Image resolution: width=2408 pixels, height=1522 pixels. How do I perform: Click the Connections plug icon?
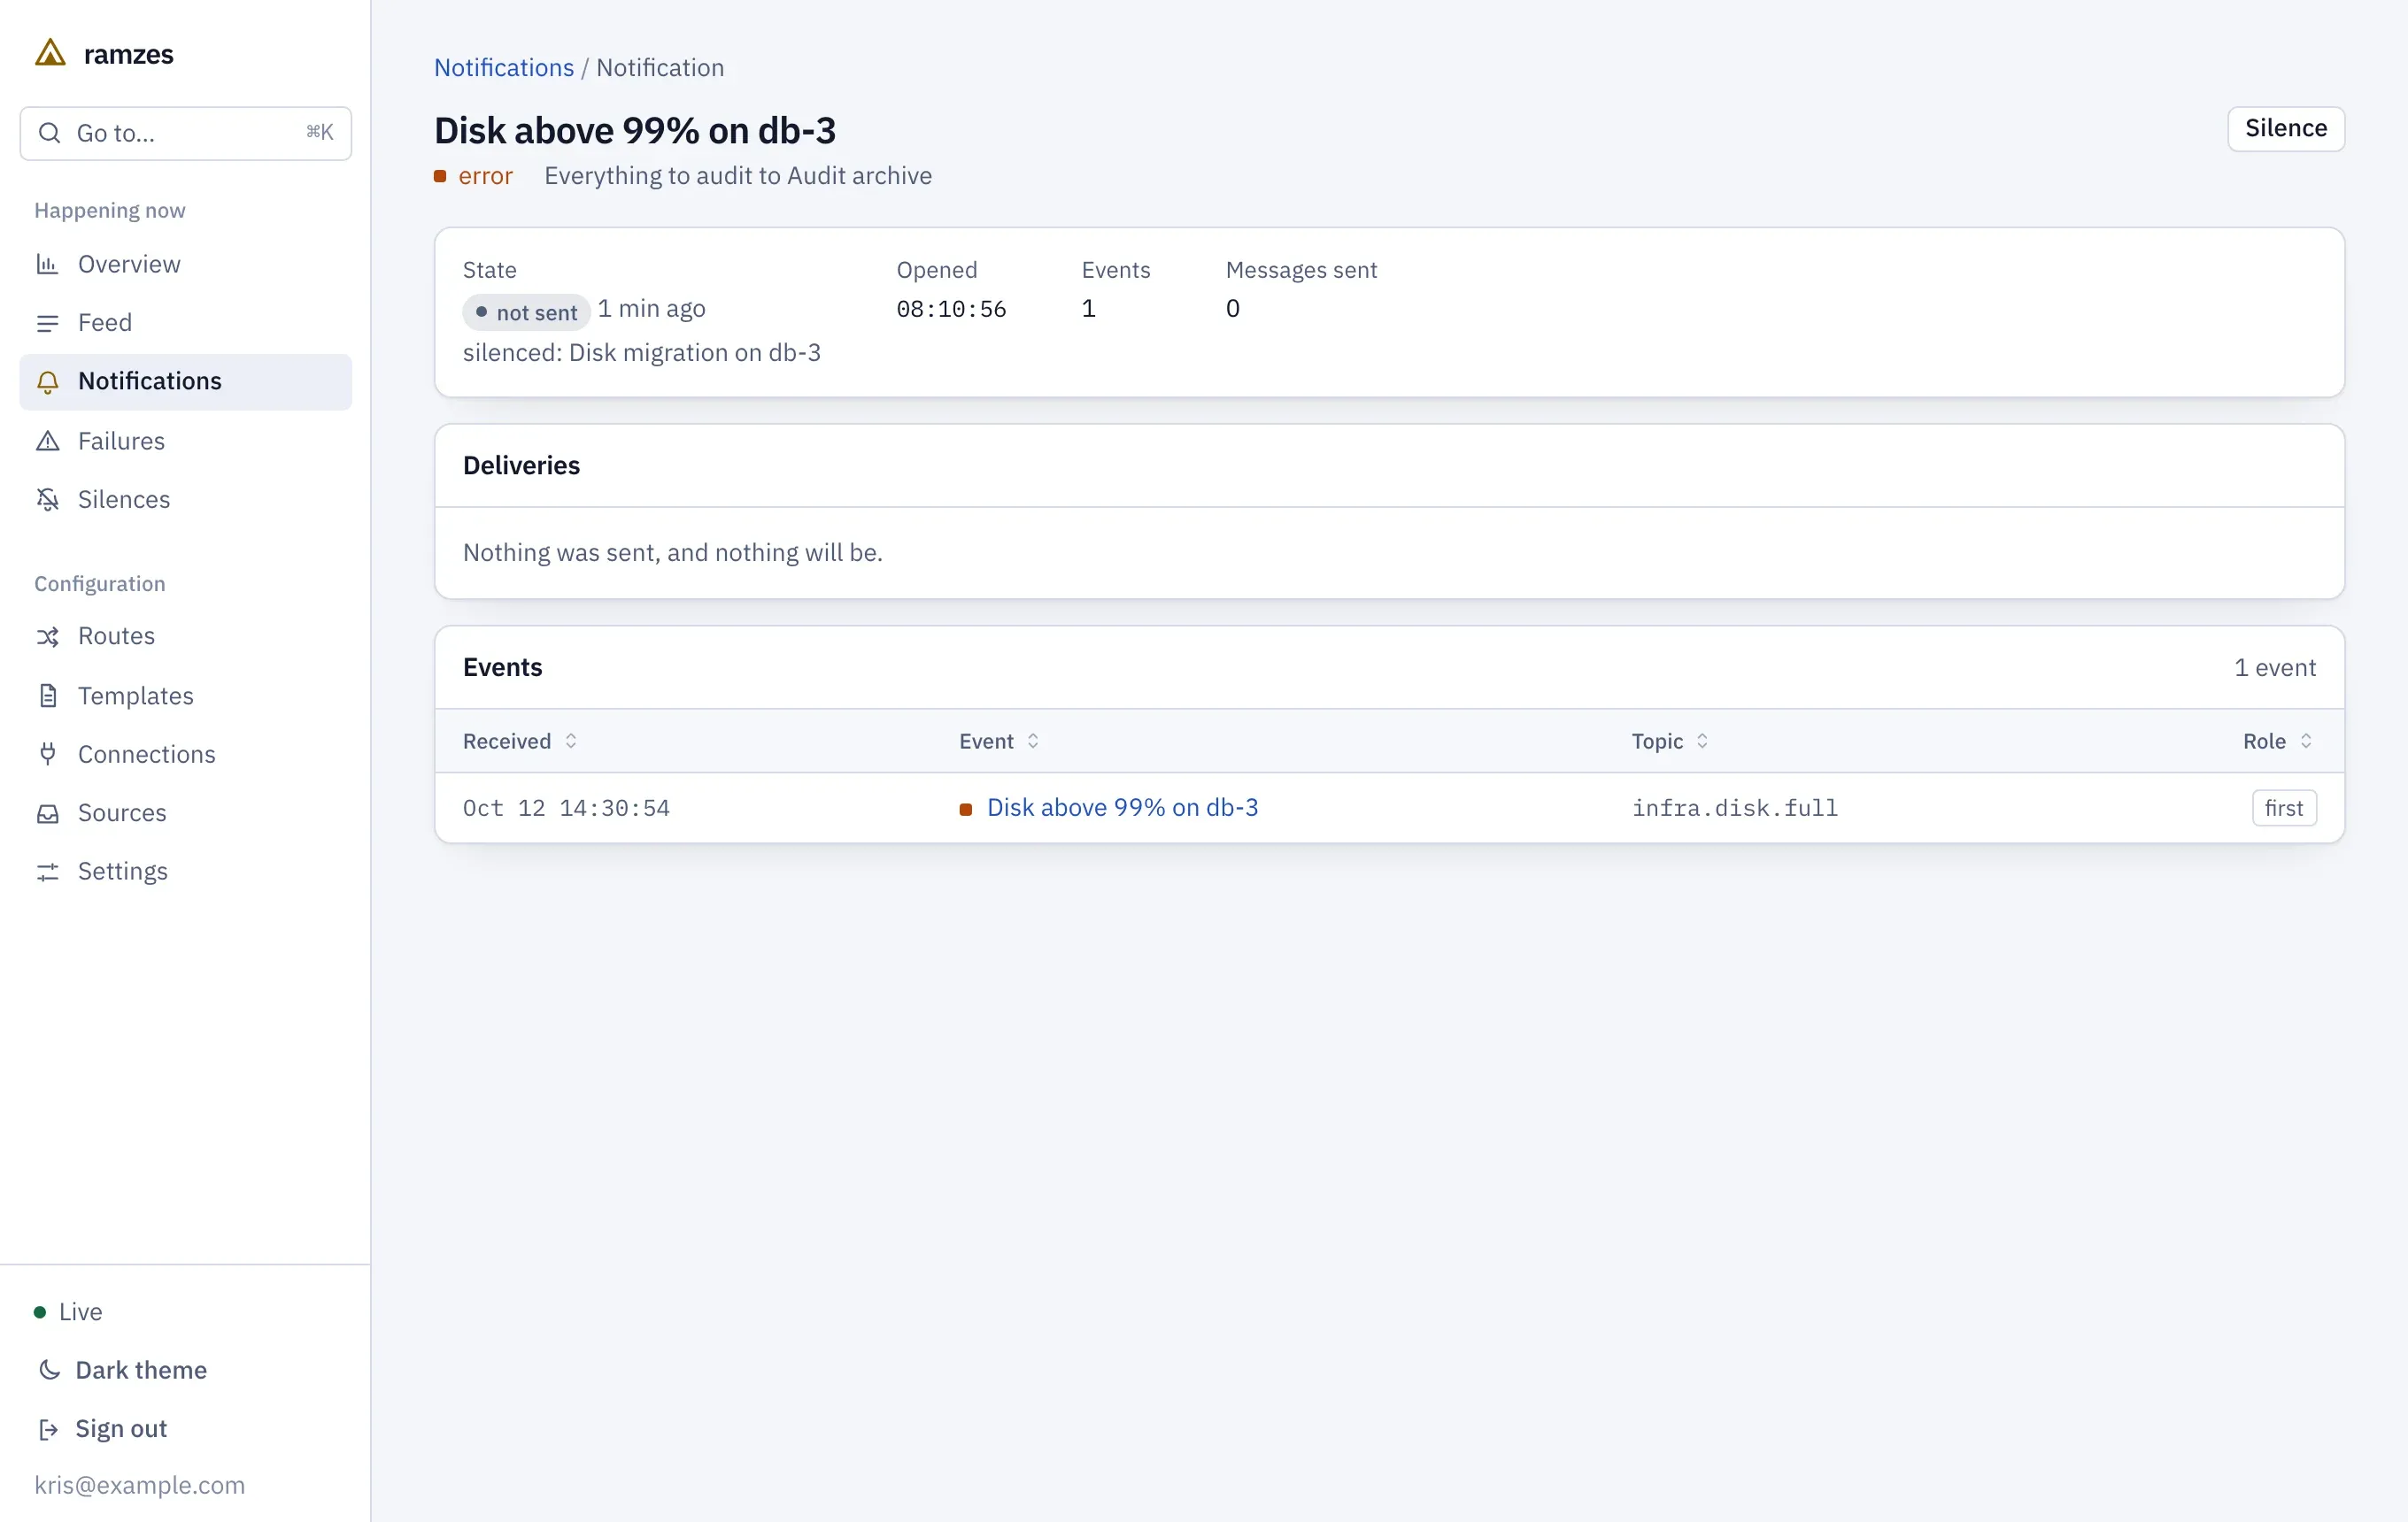[47, 755]
